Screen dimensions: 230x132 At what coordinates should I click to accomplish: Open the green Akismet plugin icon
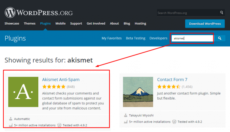23,92
